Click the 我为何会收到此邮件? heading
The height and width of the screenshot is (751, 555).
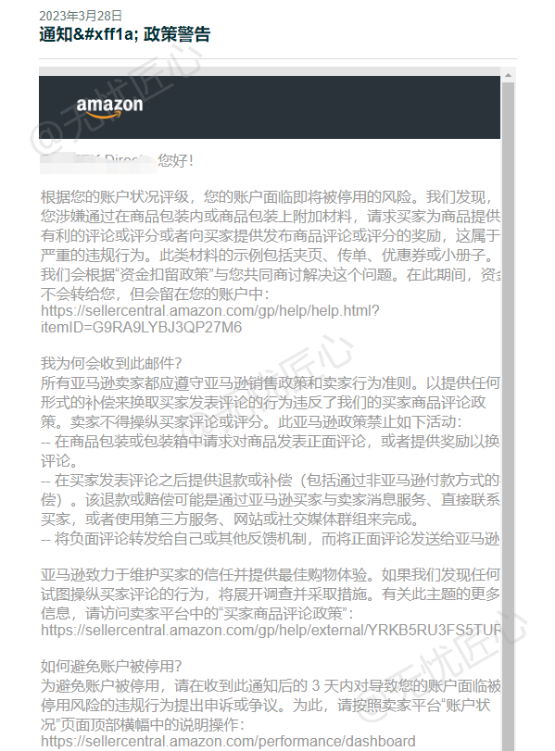click(111, 363)
